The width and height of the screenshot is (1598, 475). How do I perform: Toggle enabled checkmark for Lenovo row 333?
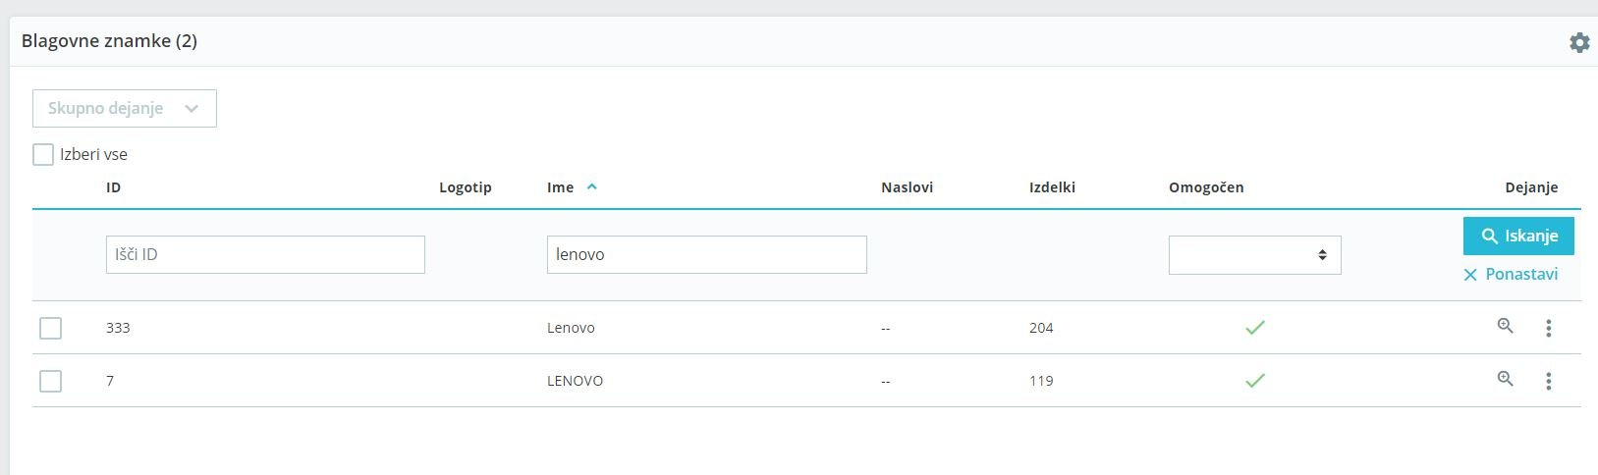1254,328
